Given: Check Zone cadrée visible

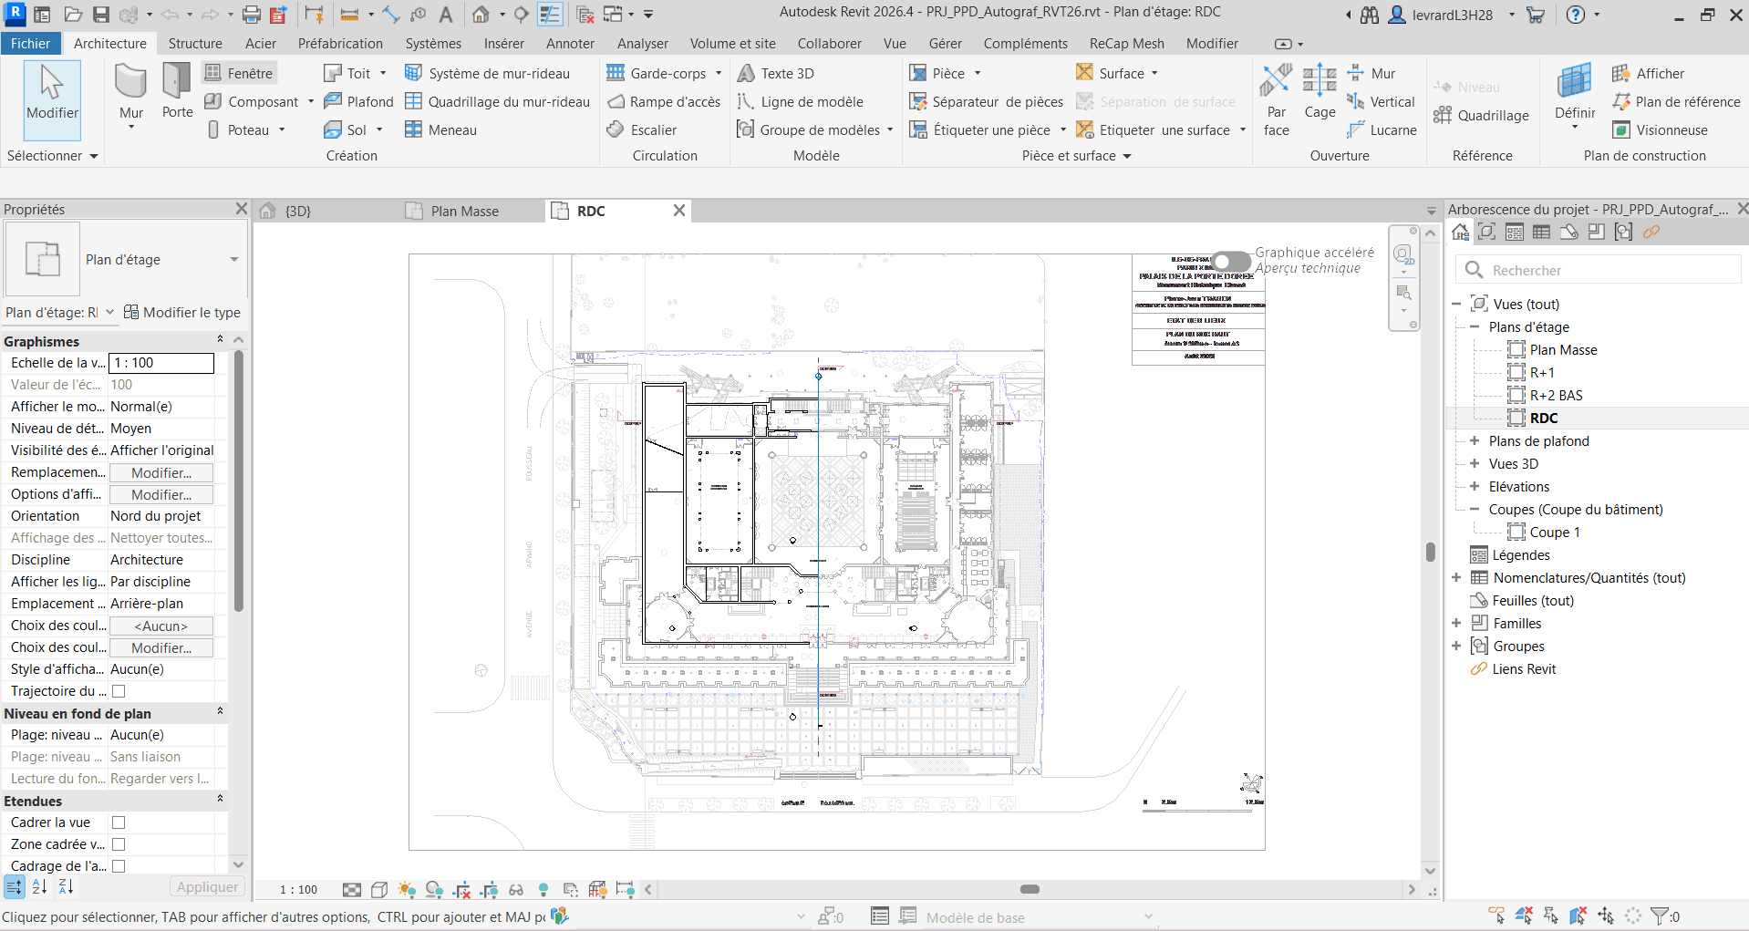Looking at the screenshot, I should [119, 843].
